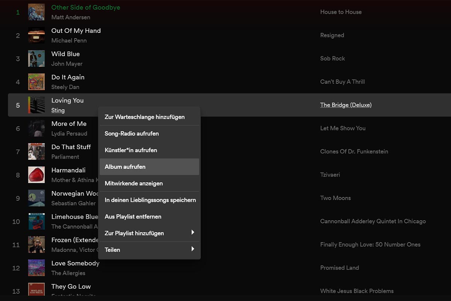
Task: Choose Zur Warteschlange hinzufügen in context menu
Action: pos(145,117)
